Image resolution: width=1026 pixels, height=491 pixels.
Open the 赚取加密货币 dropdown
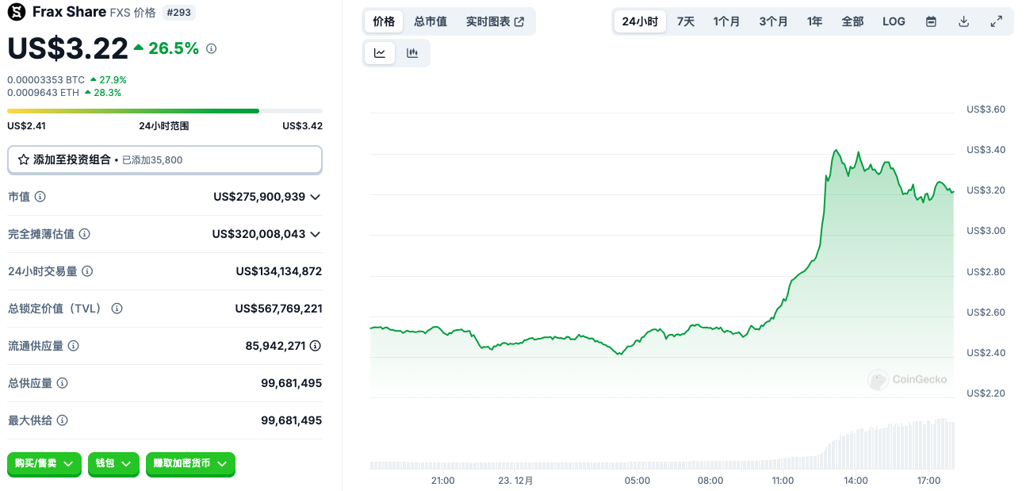[190, 463]
